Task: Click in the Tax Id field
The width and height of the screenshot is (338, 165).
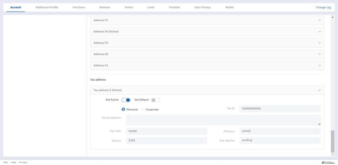Action: pyautogui.click(x=280, y=109)
